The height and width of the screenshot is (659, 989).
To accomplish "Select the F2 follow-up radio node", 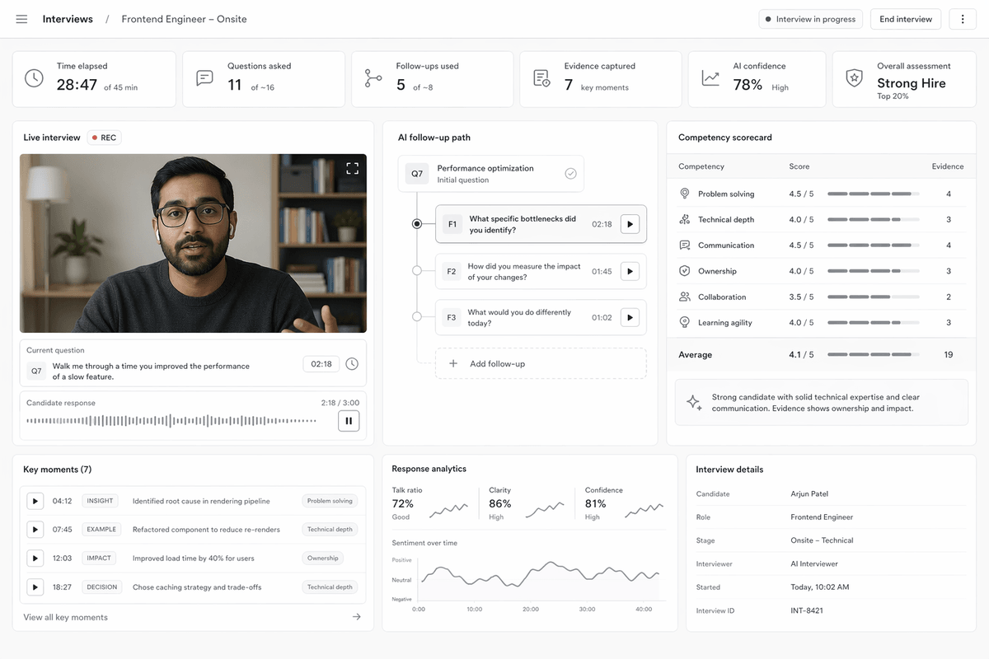I will [x=417, y=271].
